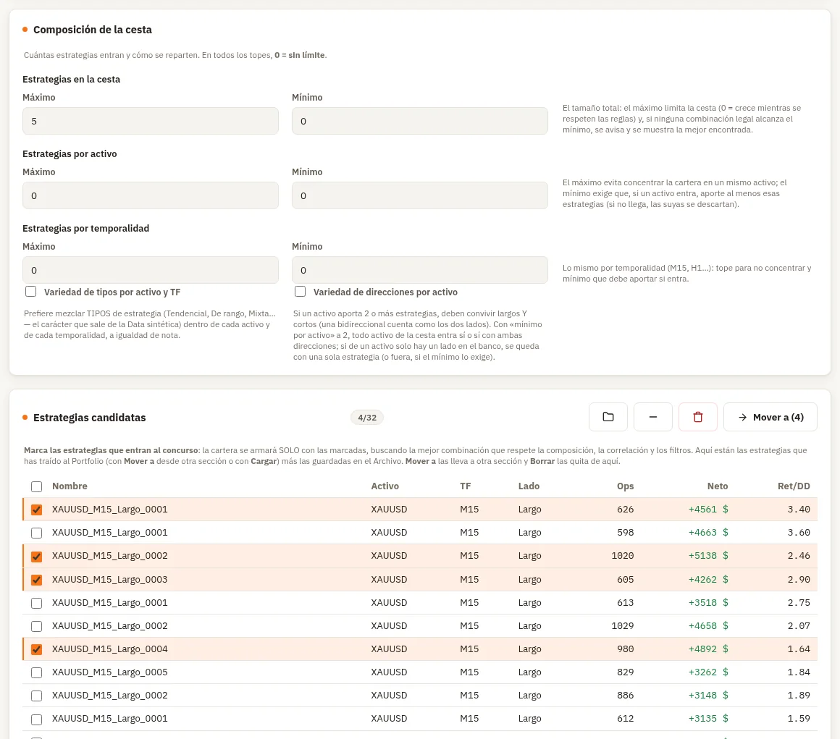840x739 pixels.
Task: Focus the Máximo field under Estrategias por activo
Action: pyautogui.click(x=151, y=195)
